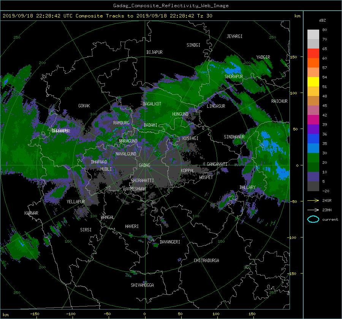342x319 pixels.
Task: Select the pink 42–45 dBZ swatch
Action: click(313, 110)
